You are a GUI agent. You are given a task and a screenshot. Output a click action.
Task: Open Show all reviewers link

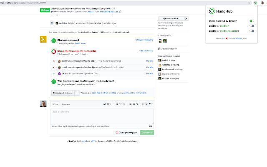144,40
